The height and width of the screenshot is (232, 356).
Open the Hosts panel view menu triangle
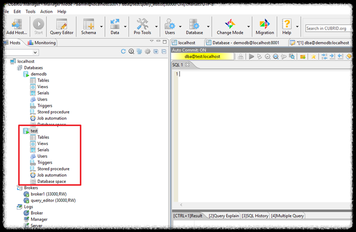151,41
